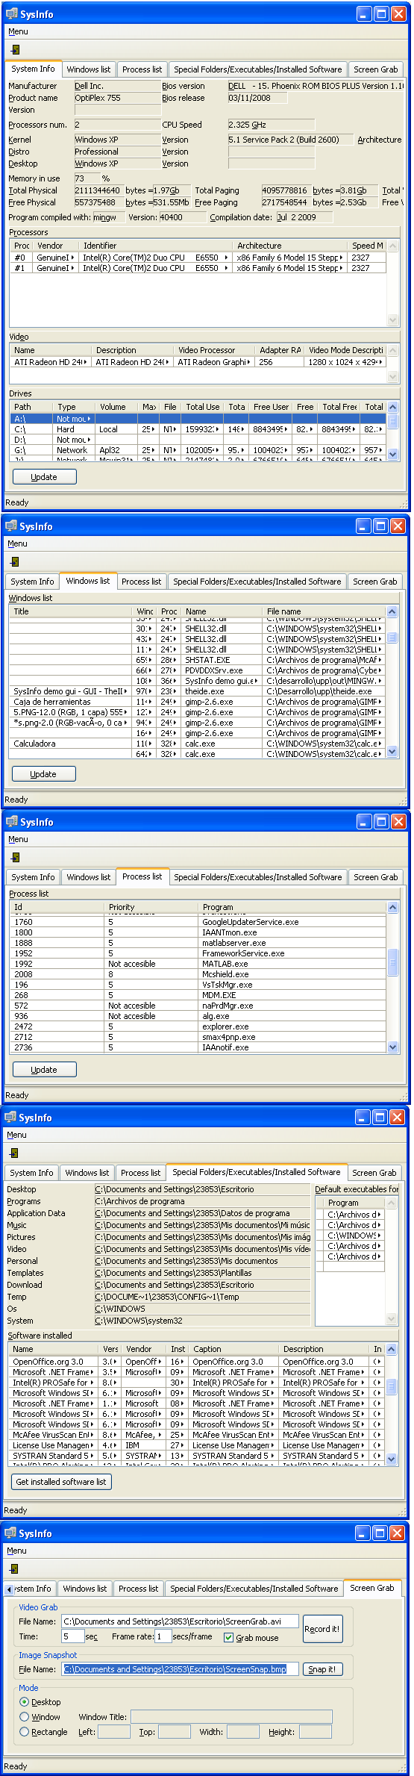Select the MATLAB.exe process row
The image size is (414, 1776).
click(x=198, y=964)
